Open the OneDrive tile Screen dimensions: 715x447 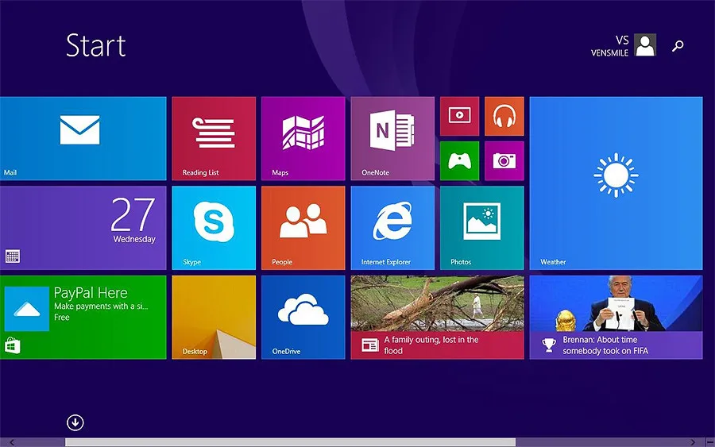303,317
